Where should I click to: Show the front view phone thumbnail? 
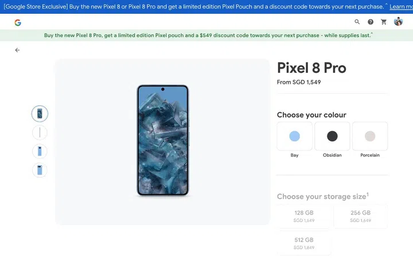click(x=40, y=114)
